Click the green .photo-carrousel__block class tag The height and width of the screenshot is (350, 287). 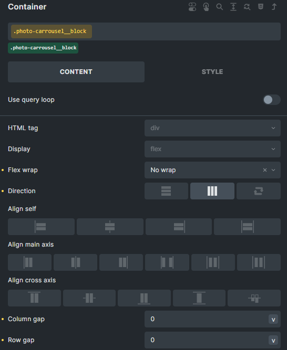pyautogui.click(x=43, y=48)
